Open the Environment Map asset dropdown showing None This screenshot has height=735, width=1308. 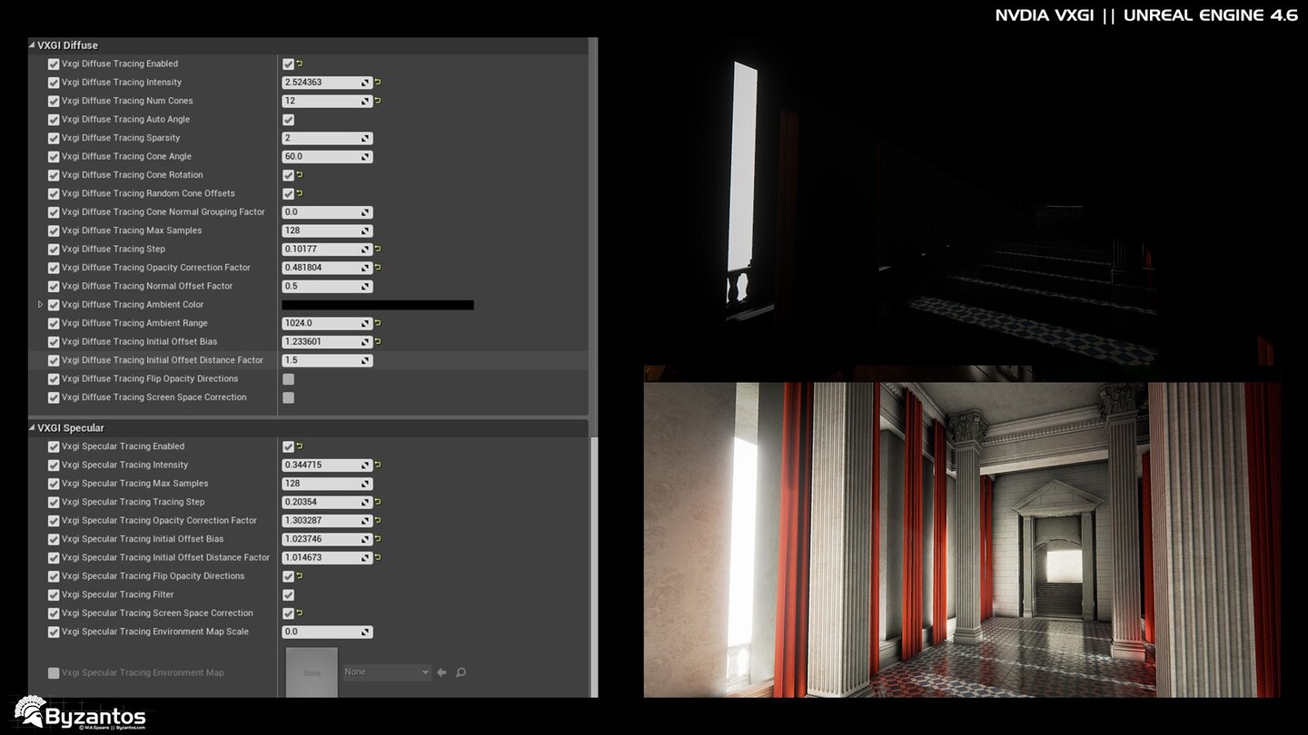[387, 672]
